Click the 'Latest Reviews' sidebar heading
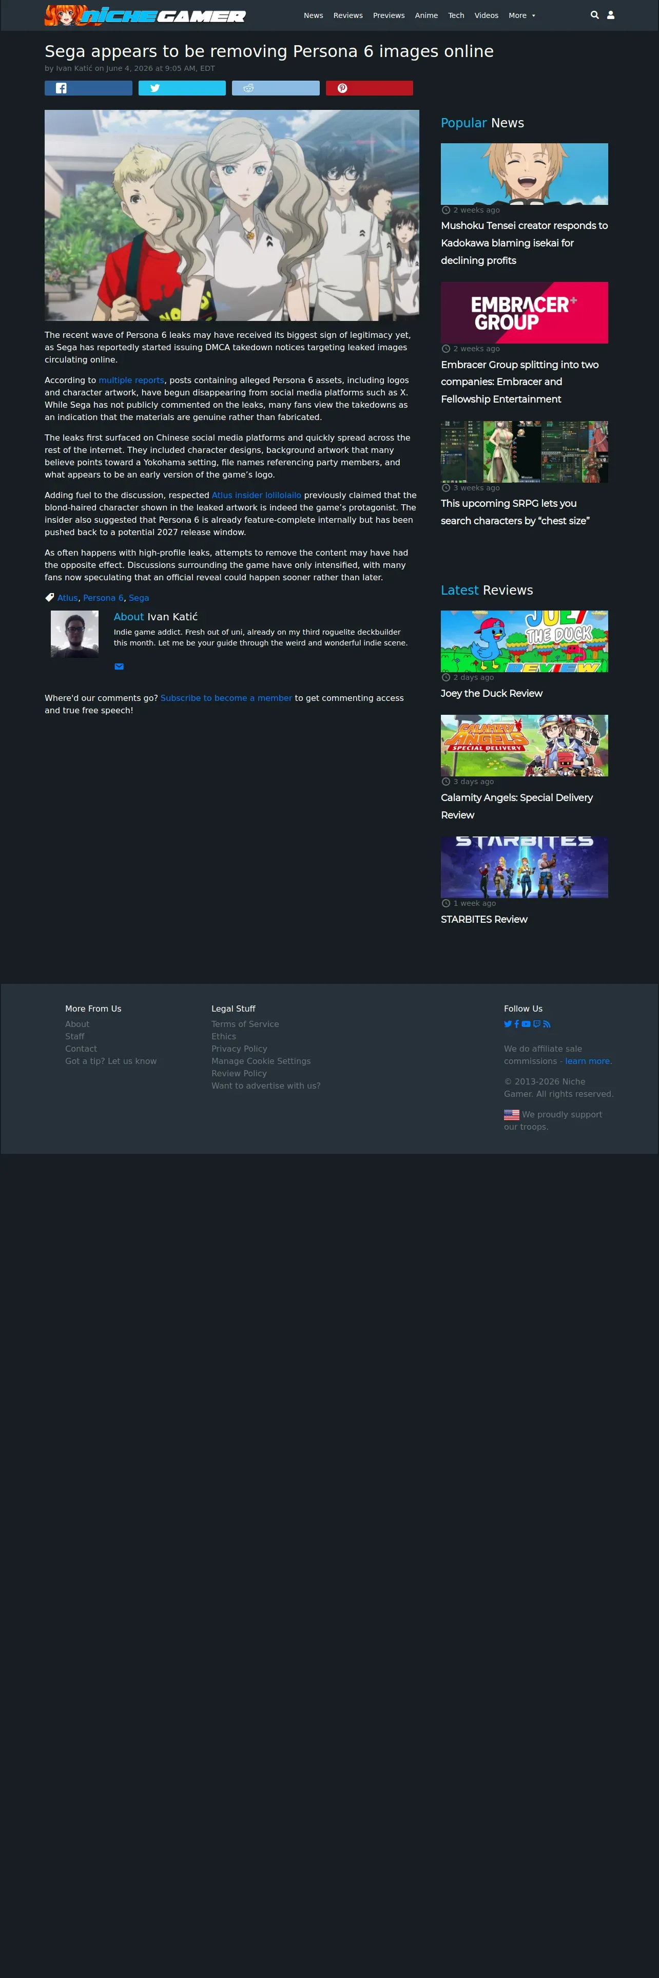Screen dimensions: 659x1978 pos(487,589)
